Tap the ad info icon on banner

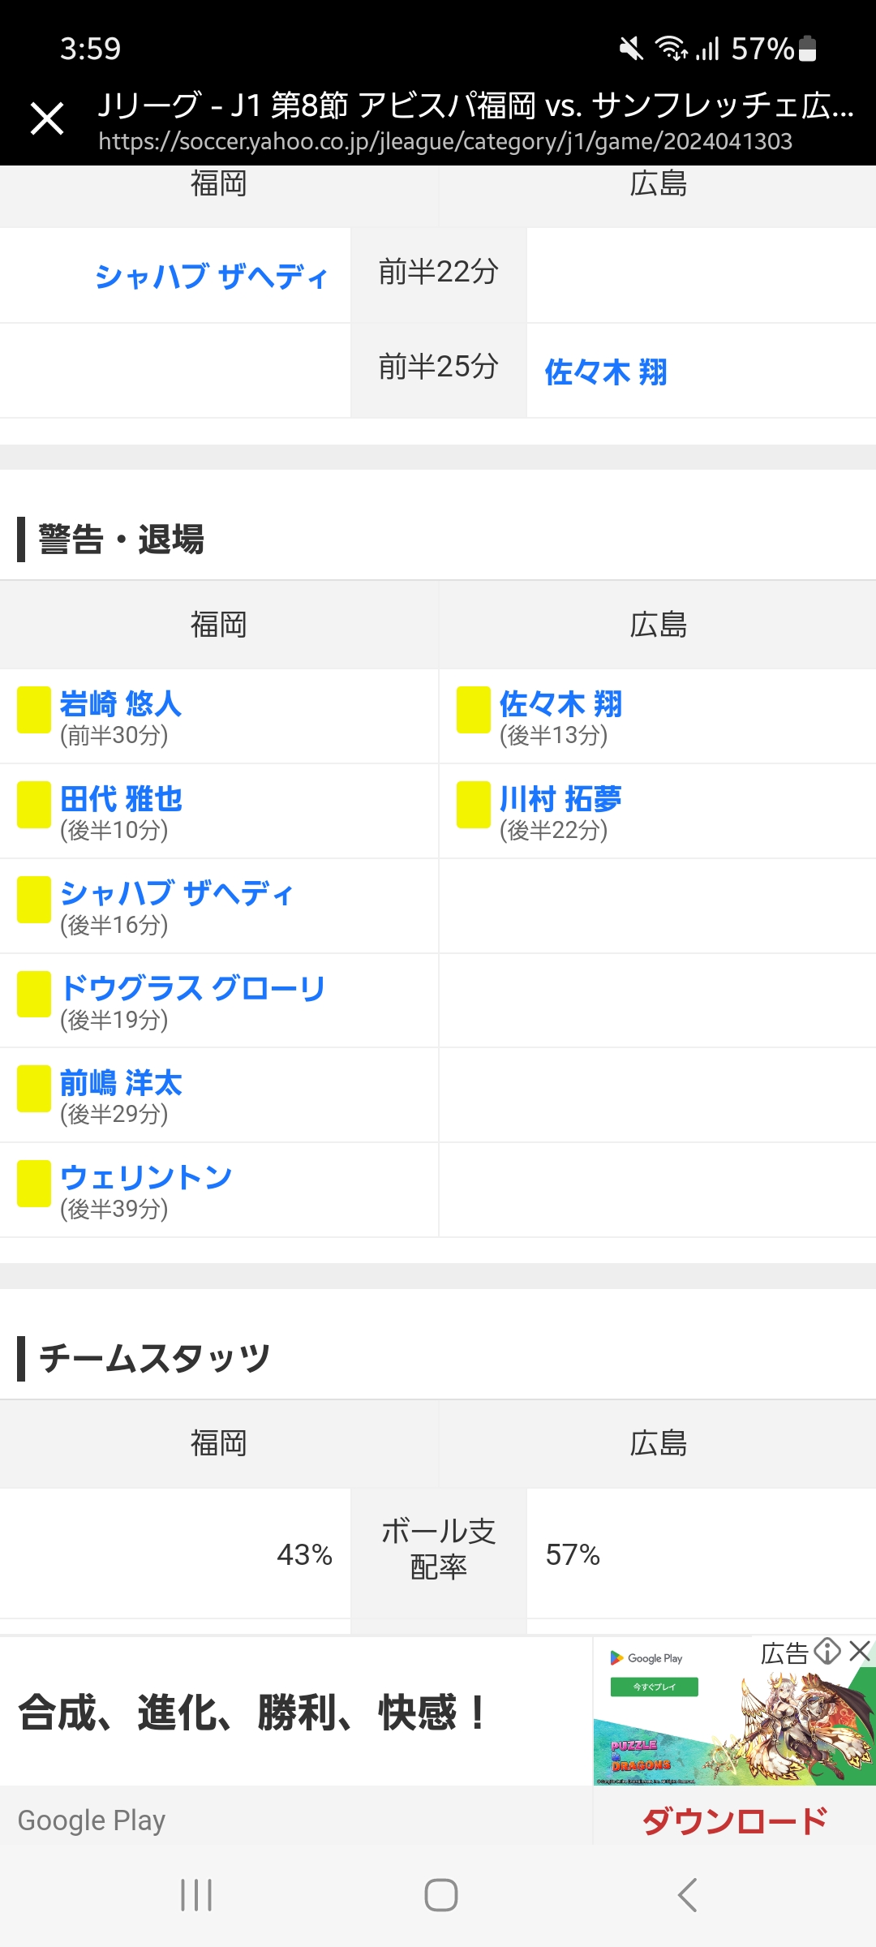[827, 1650]
